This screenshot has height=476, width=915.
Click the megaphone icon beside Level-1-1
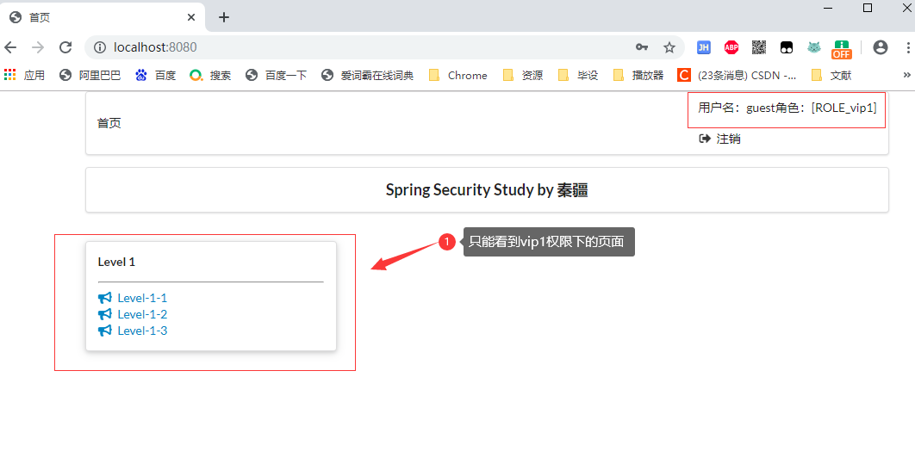coord(105,298)
